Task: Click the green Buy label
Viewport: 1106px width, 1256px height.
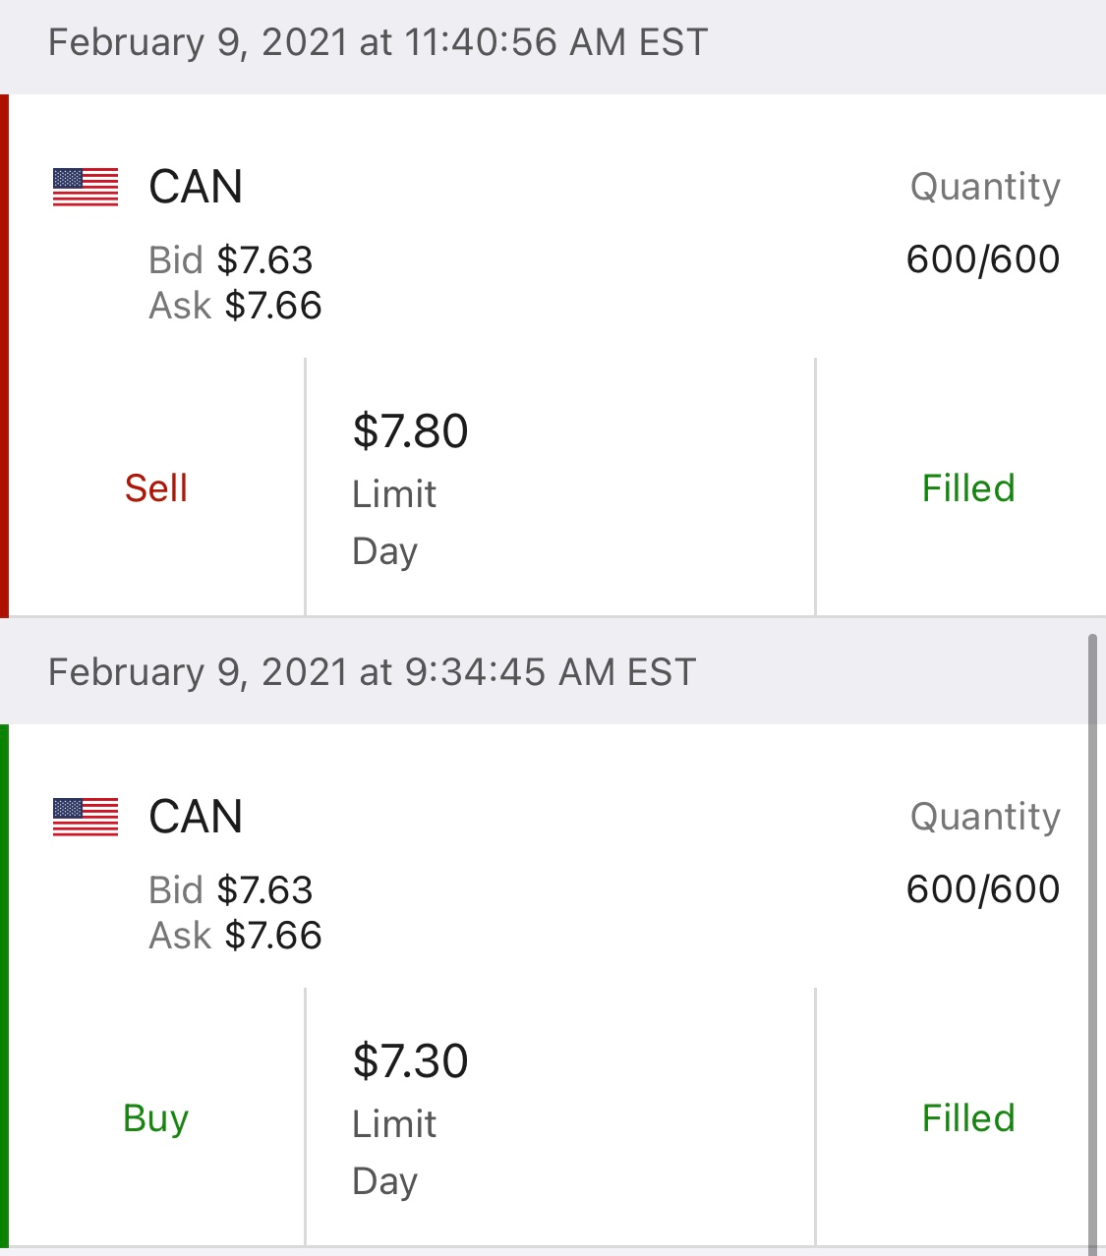Action: point(156,1118)
